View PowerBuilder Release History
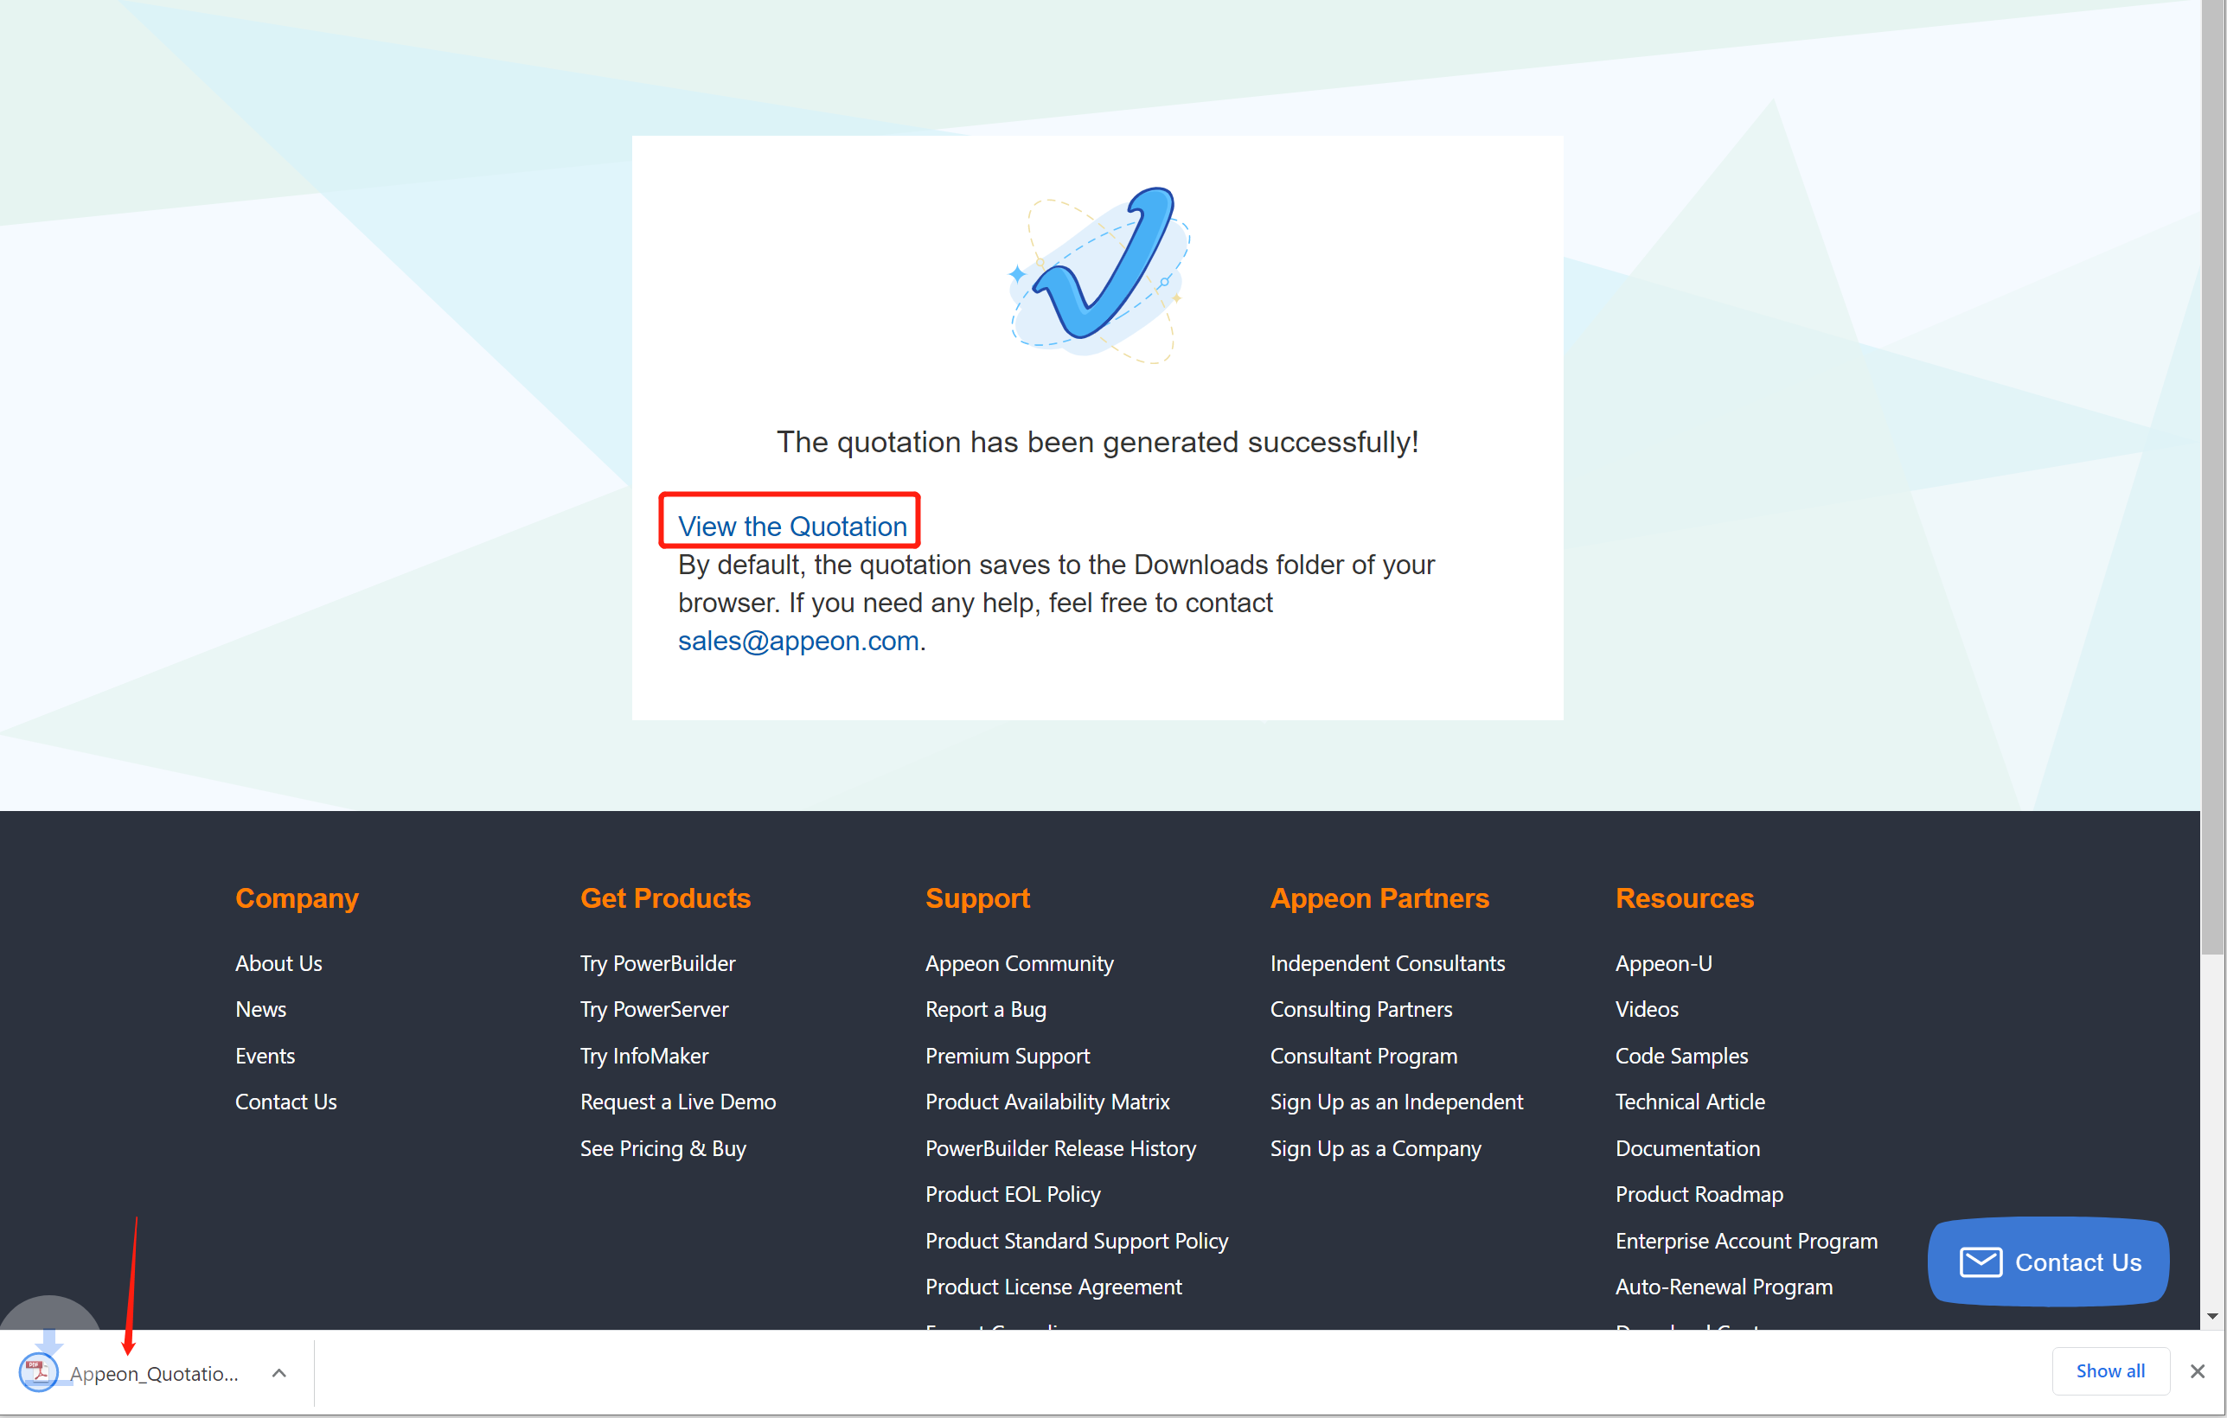 1059,1147
